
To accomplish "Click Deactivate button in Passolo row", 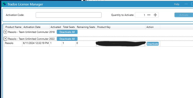I will (153, 44).
